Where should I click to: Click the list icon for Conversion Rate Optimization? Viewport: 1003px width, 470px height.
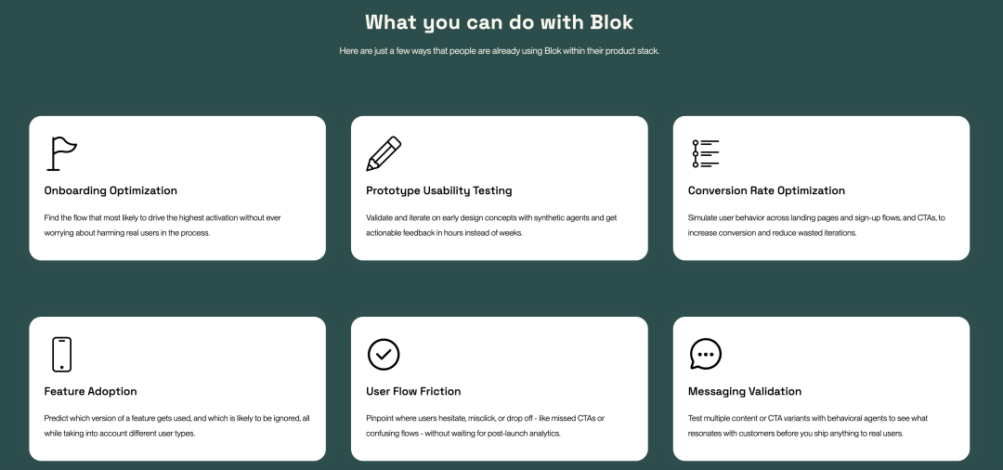click(x=706, y=153)
